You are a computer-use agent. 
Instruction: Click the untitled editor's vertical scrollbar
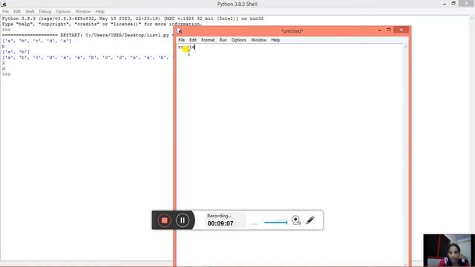tap(406, 155)
